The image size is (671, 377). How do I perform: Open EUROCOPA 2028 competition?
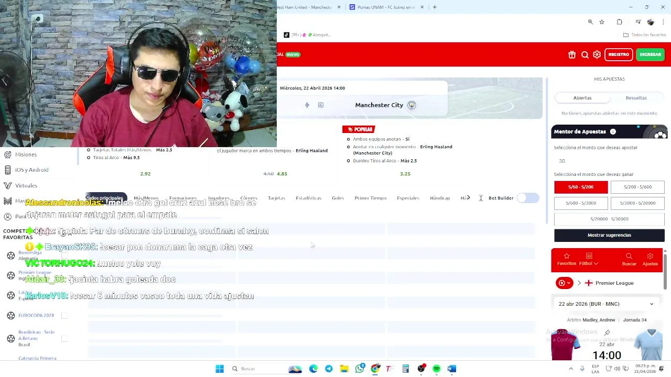pyautogui.click(x=36, y=315)
